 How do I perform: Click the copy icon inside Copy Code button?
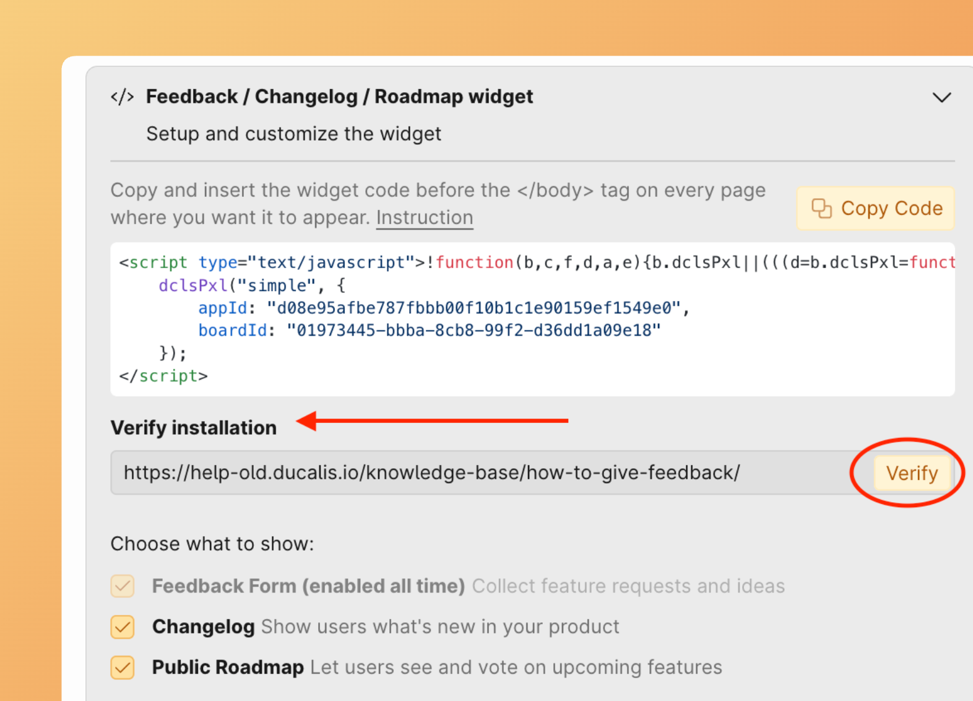(x=821, y=209)
